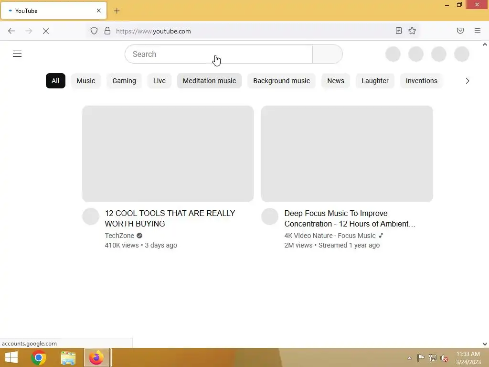The image size is (489, 367).
Task: Show hidden tray icons arrow
Action: point(409,358)
